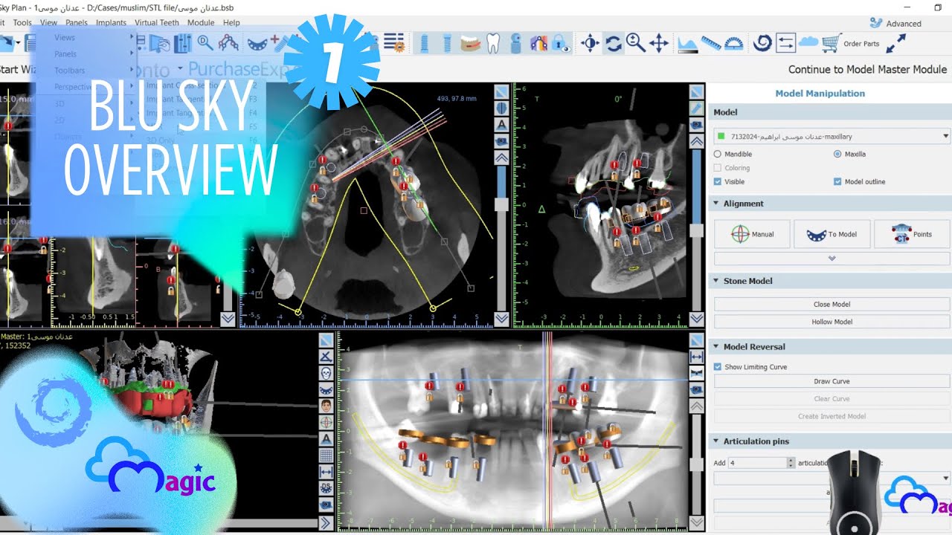Select the protractor angle tool
The height and width of the screenshot is (535, 952).
tap(733, 43)
